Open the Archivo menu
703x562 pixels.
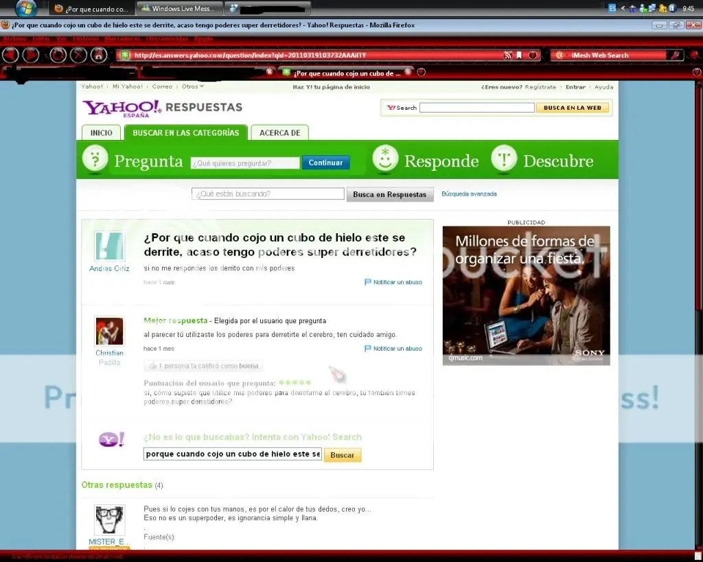[15, 39]
